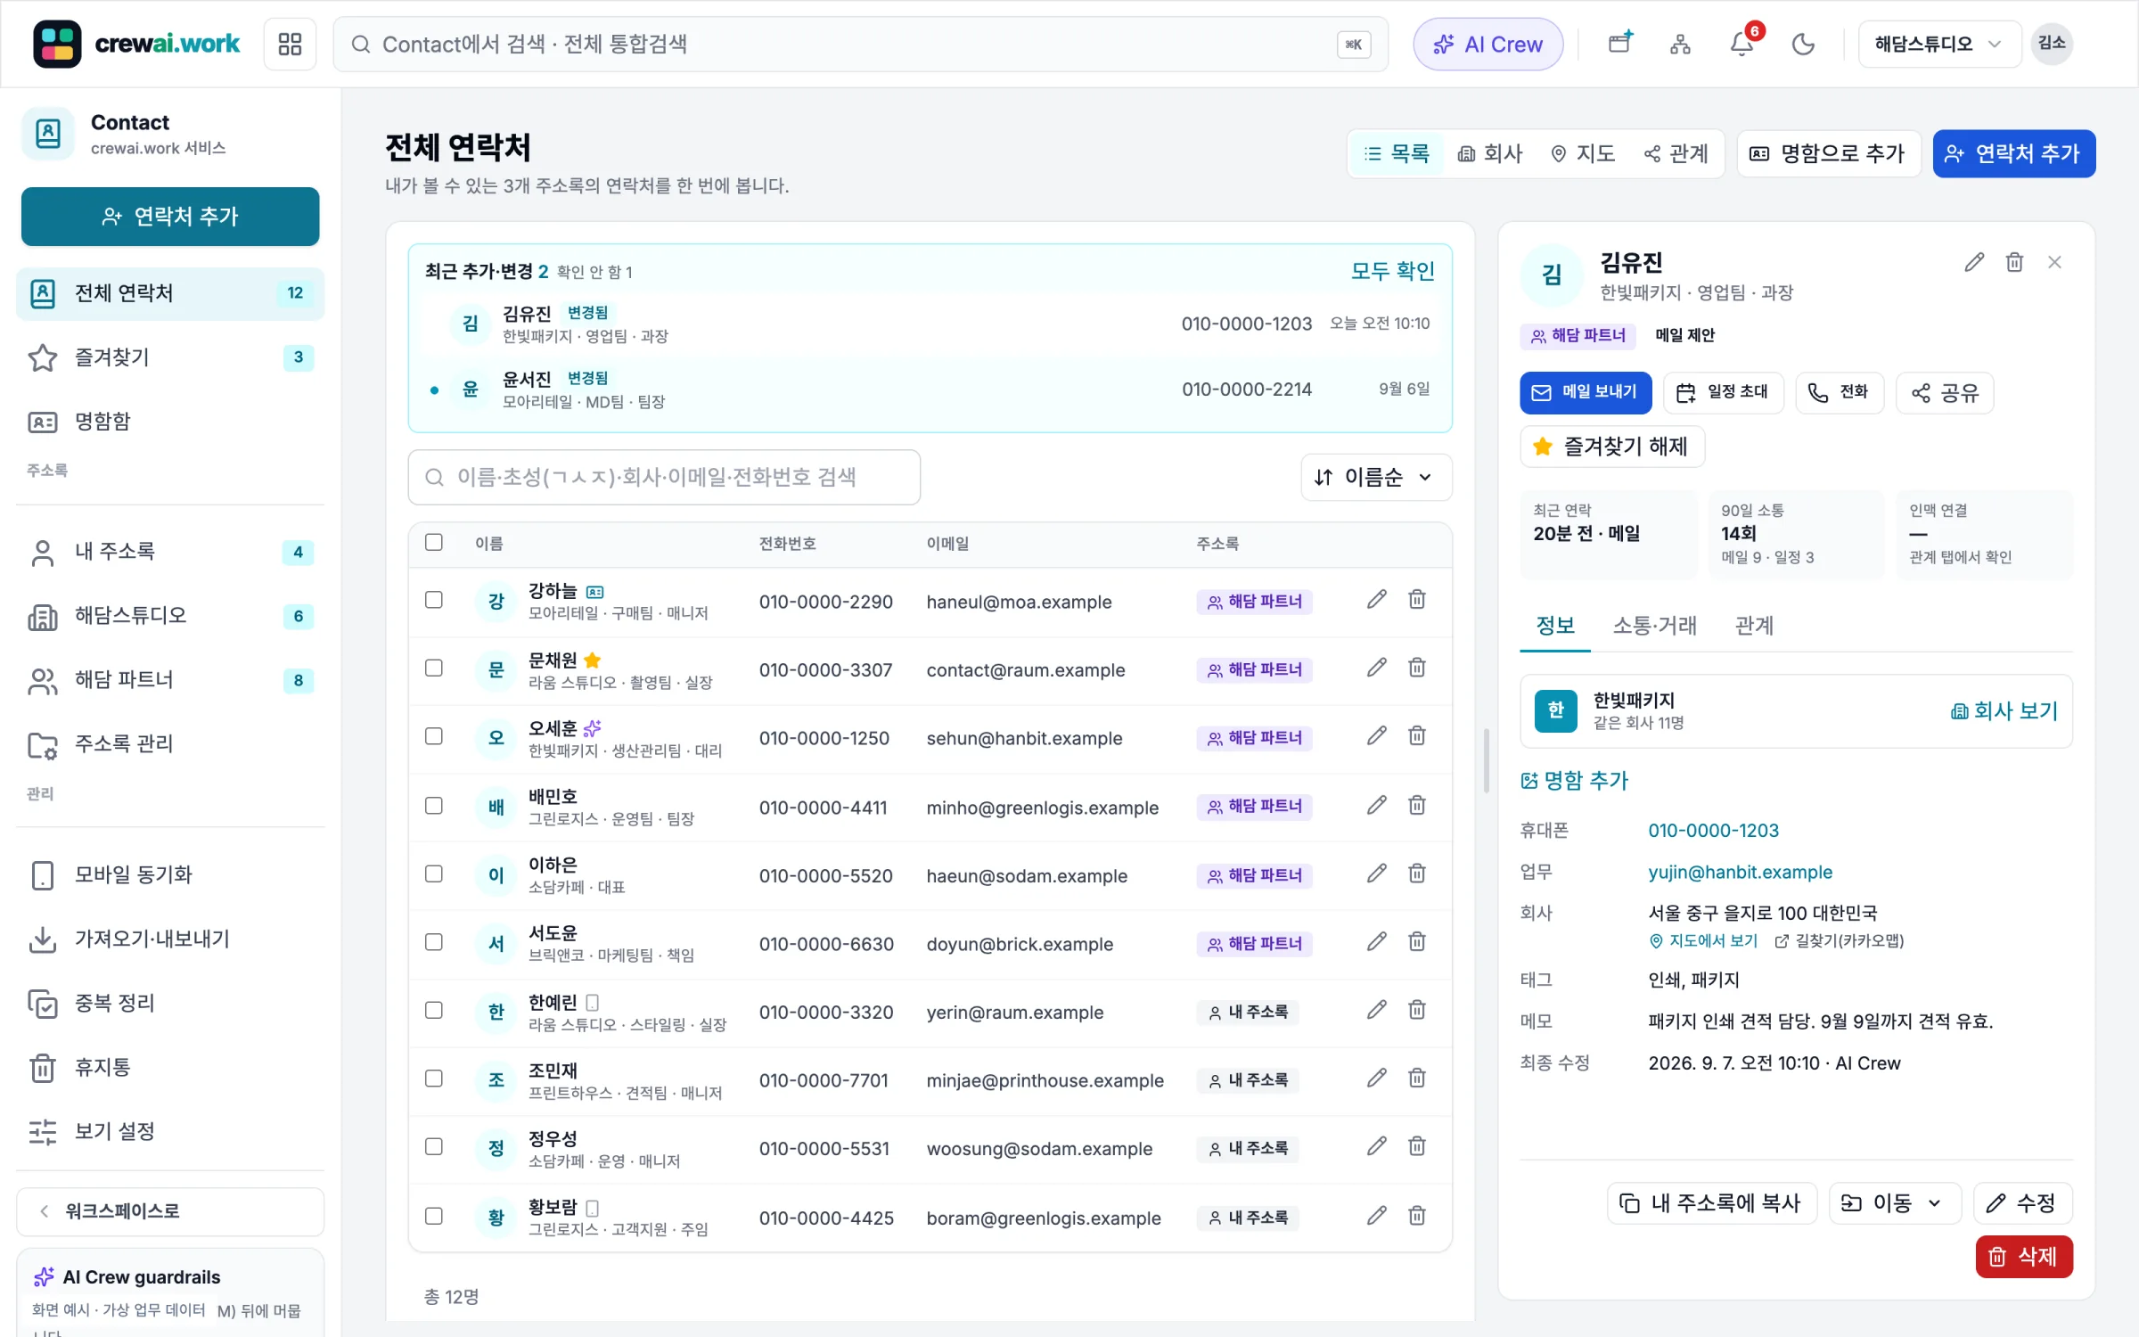
Task: Check the 강하늘 row checkbox
Action: tap(434, 600)
